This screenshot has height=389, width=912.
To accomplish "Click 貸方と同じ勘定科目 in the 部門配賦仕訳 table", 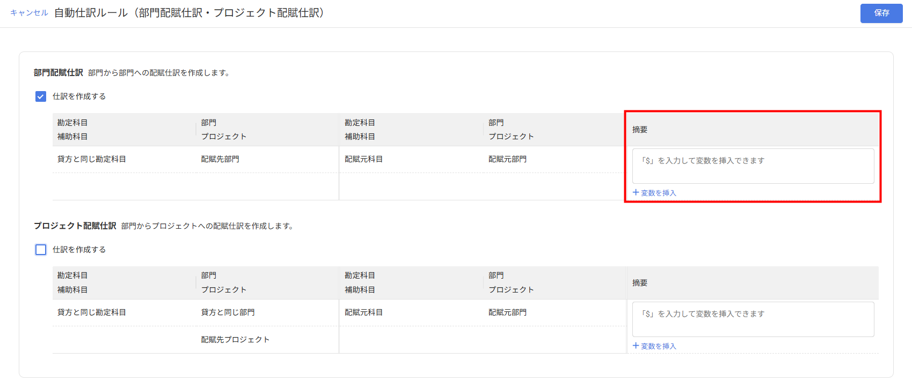I will (92, 159).
